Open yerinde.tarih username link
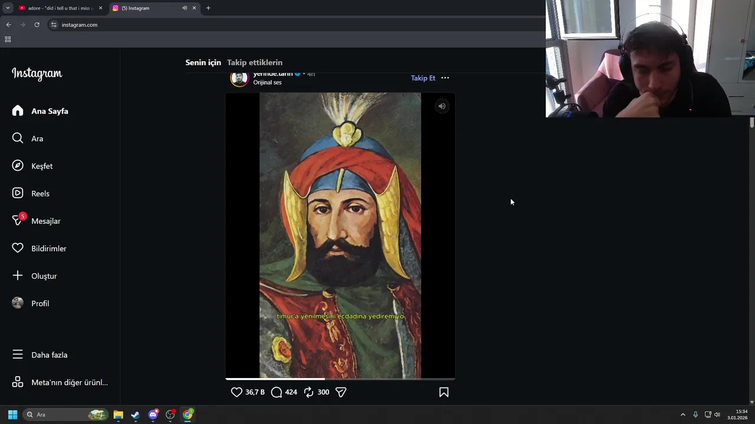This screenshot has height=424, width=755. (x=273, y=74)
